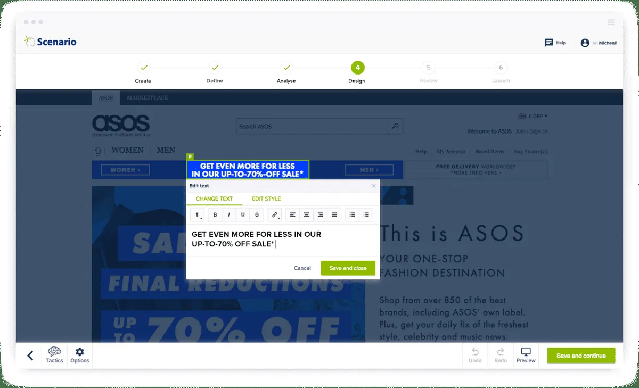Click Cancel in Edit text dialog
Screen dimensions: 639x388
(302, 268)
